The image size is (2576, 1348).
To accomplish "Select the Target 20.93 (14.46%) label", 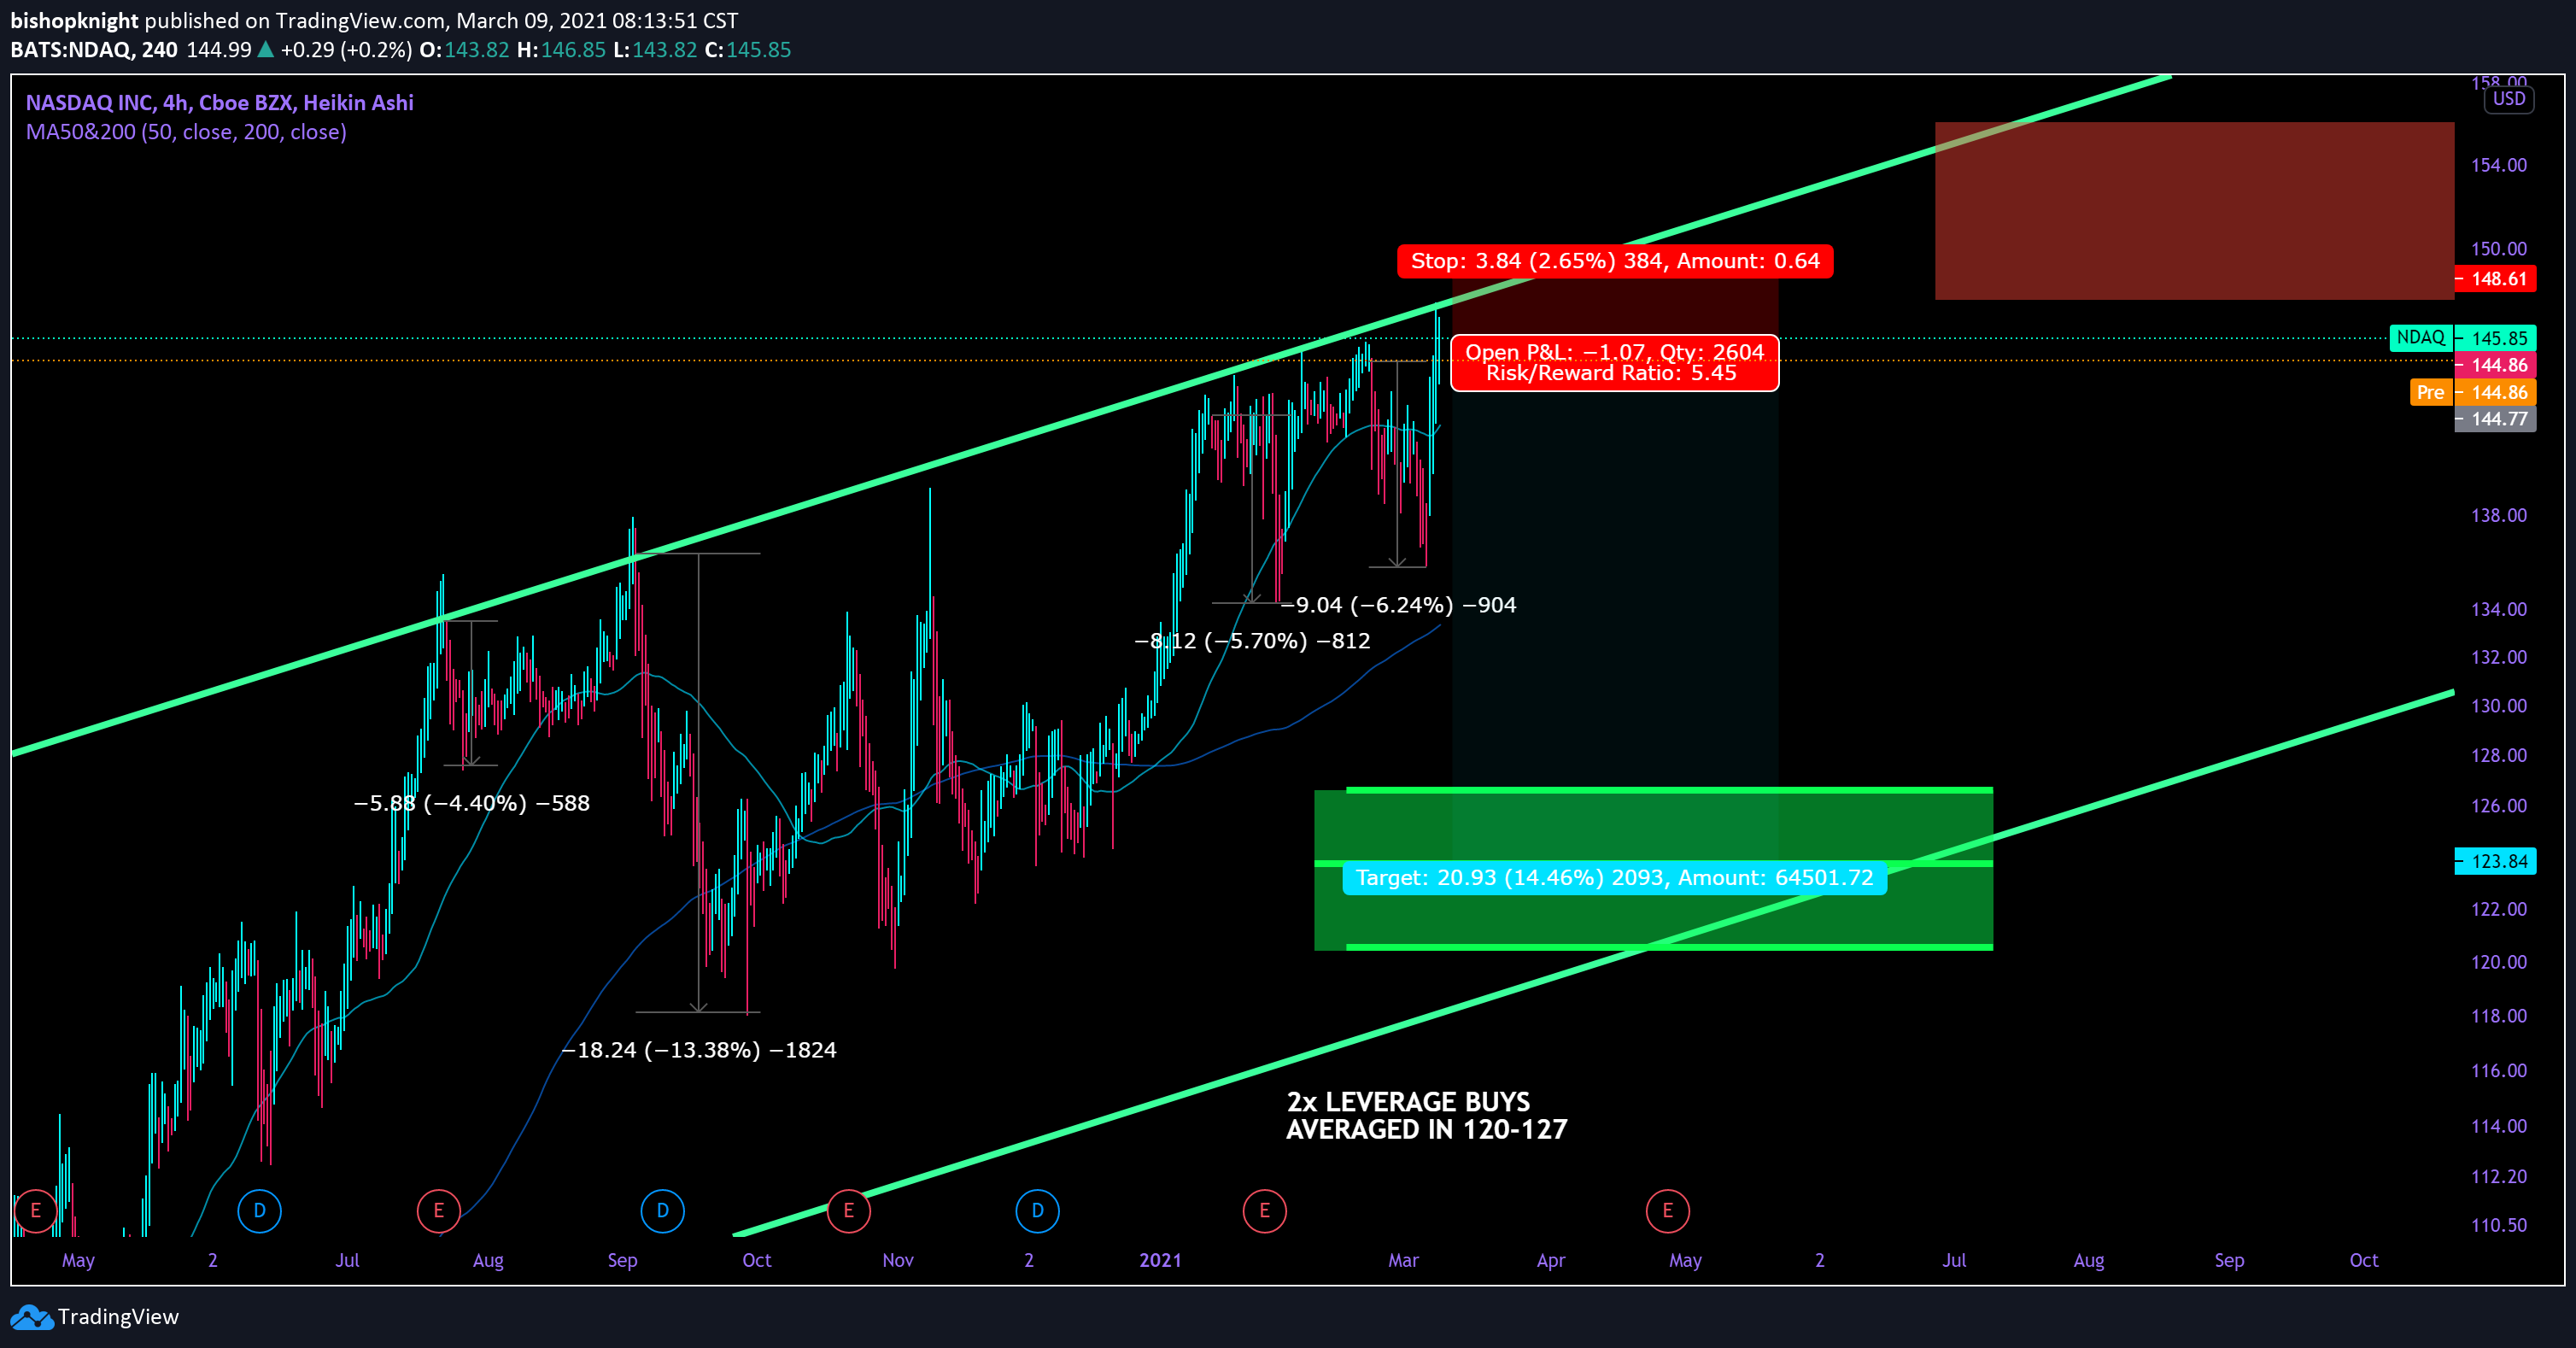I will coord(1614,878).
